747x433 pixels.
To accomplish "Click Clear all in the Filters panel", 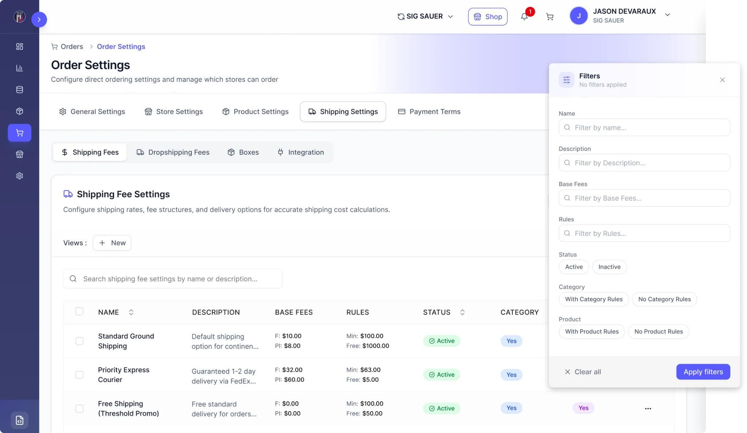I will coord(582,372).
